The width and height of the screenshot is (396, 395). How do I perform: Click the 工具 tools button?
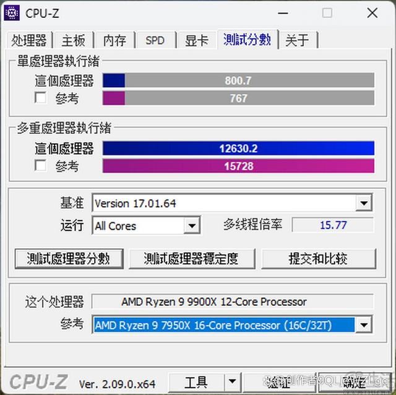(196, 383)
